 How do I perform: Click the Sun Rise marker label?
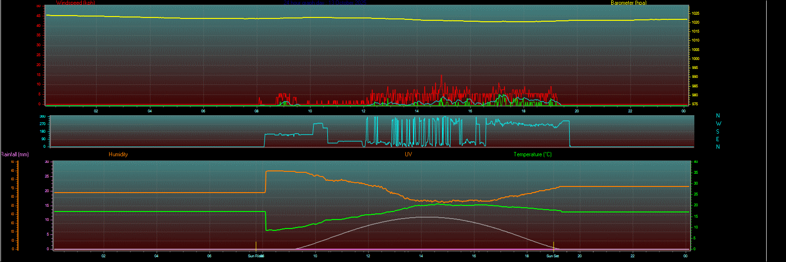tap(255, 256)
